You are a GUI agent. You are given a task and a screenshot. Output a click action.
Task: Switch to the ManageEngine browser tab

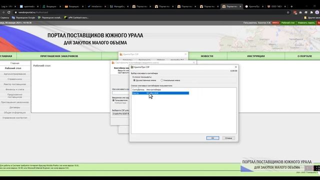pyautogui.click(x=118, y=6)
